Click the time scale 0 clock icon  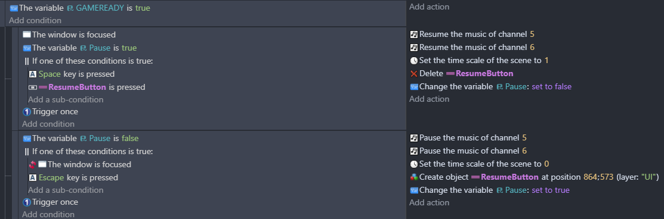pos(414,164)
